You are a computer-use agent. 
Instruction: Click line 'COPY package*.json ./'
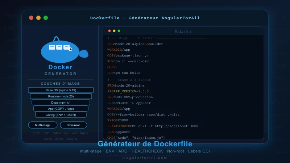[128, 55]
